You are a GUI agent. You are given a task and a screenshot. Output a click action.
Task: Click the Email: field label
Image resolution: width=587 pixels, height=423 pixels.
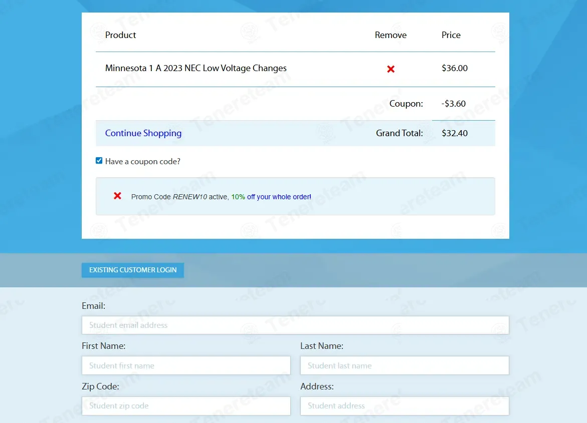[93, 305]
